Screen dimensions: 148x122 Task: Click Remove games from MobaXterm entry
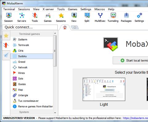click(x=32, y=106)
